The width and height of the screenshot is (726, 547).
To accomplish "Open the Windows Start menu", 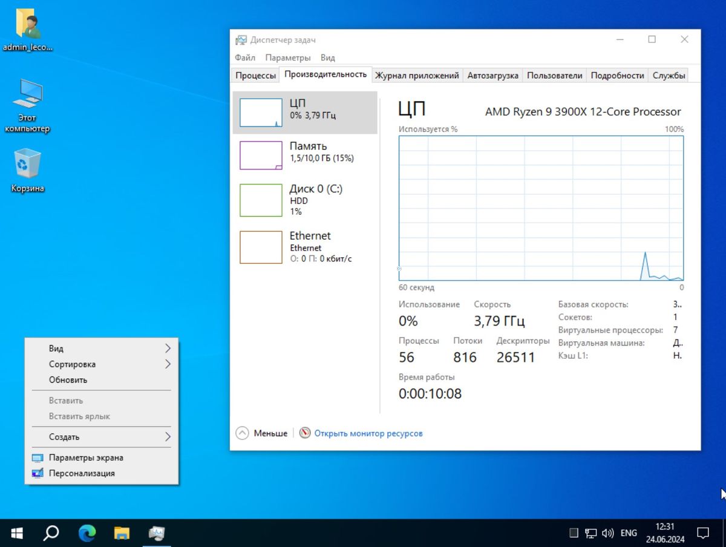I will (x=16, y=533).
